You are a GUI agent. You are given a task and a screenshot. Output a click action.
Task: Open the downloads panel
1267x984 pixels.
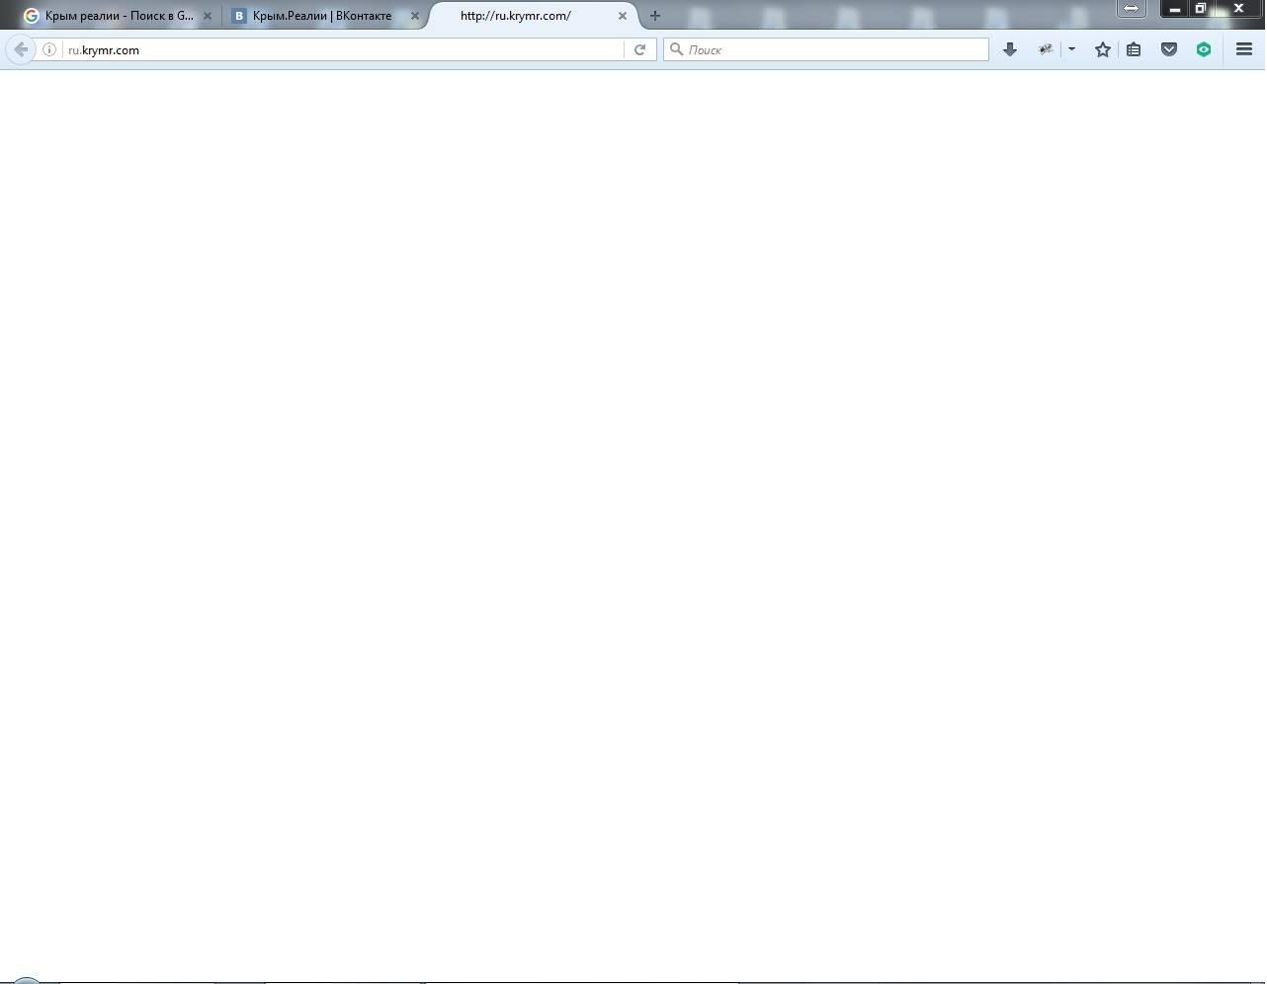[x=1009, y=49]
